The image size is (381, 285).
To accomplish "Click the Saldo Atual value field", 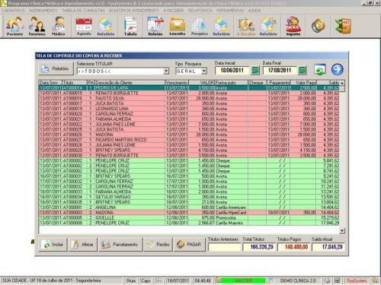I will 328,247.
